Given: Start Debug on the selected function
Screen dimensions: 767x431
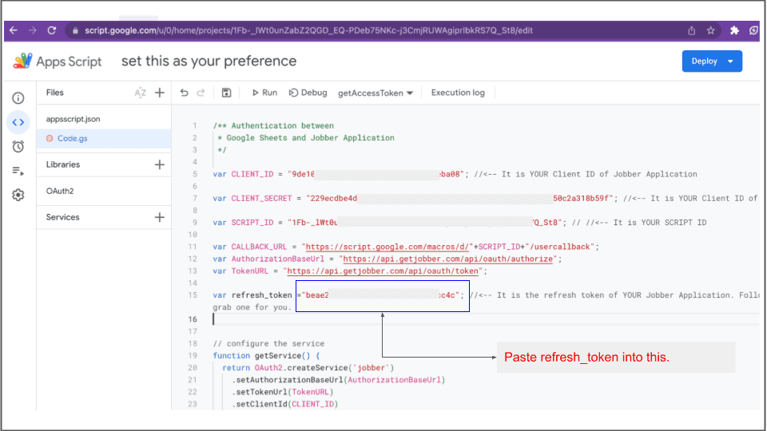Looking at the screenshot, I should click(308, 93).
